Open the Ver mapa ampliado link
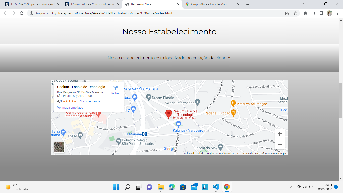 (70, 108)
